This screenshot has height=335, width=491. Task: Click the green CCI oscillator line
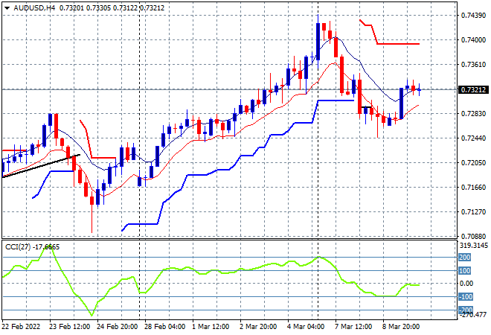click(x=223, y=269)
